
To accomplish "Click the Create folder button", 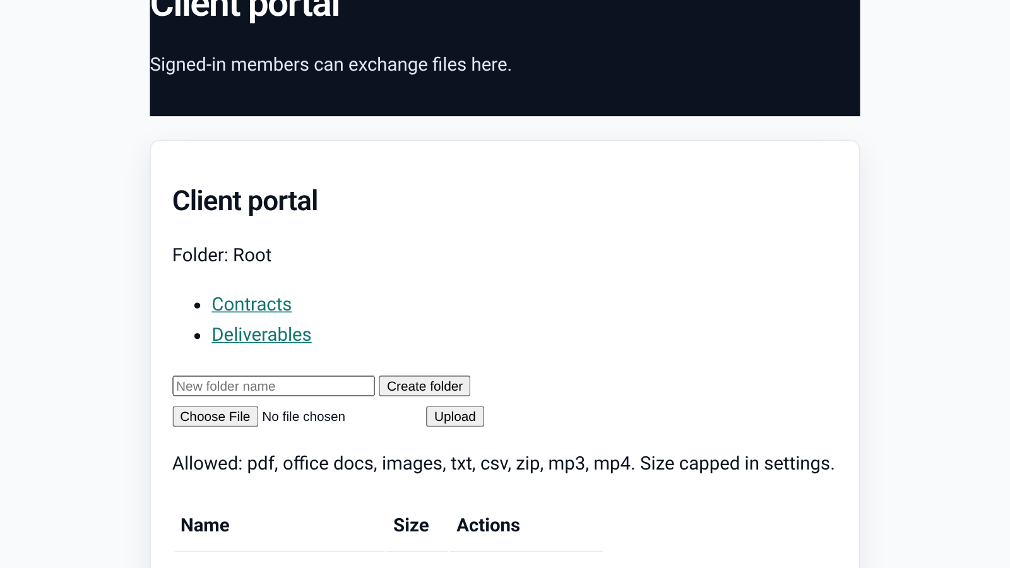I will (424, 386).
